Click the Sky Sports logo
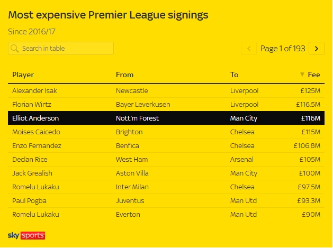The image size is (333, 248). pos(26,235)
